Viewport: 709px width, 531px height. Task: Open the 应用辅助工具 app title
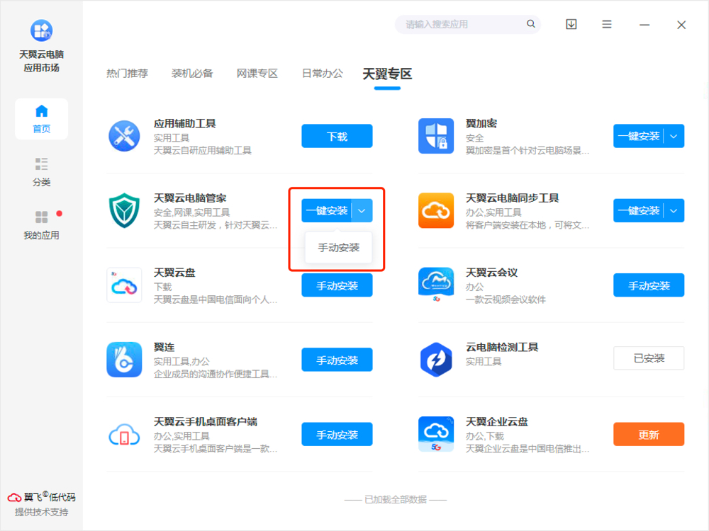tap(184, 123)
